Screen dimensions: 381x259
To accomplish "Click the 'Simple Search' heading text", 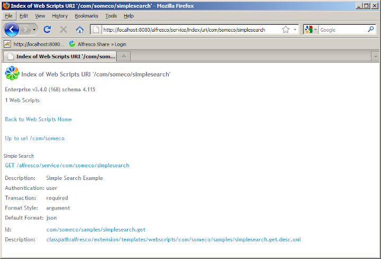I will click(x=19, y=156).
